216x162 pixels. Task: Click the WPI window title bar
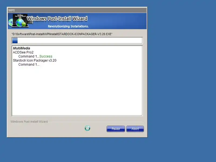(x=77, y=10)
